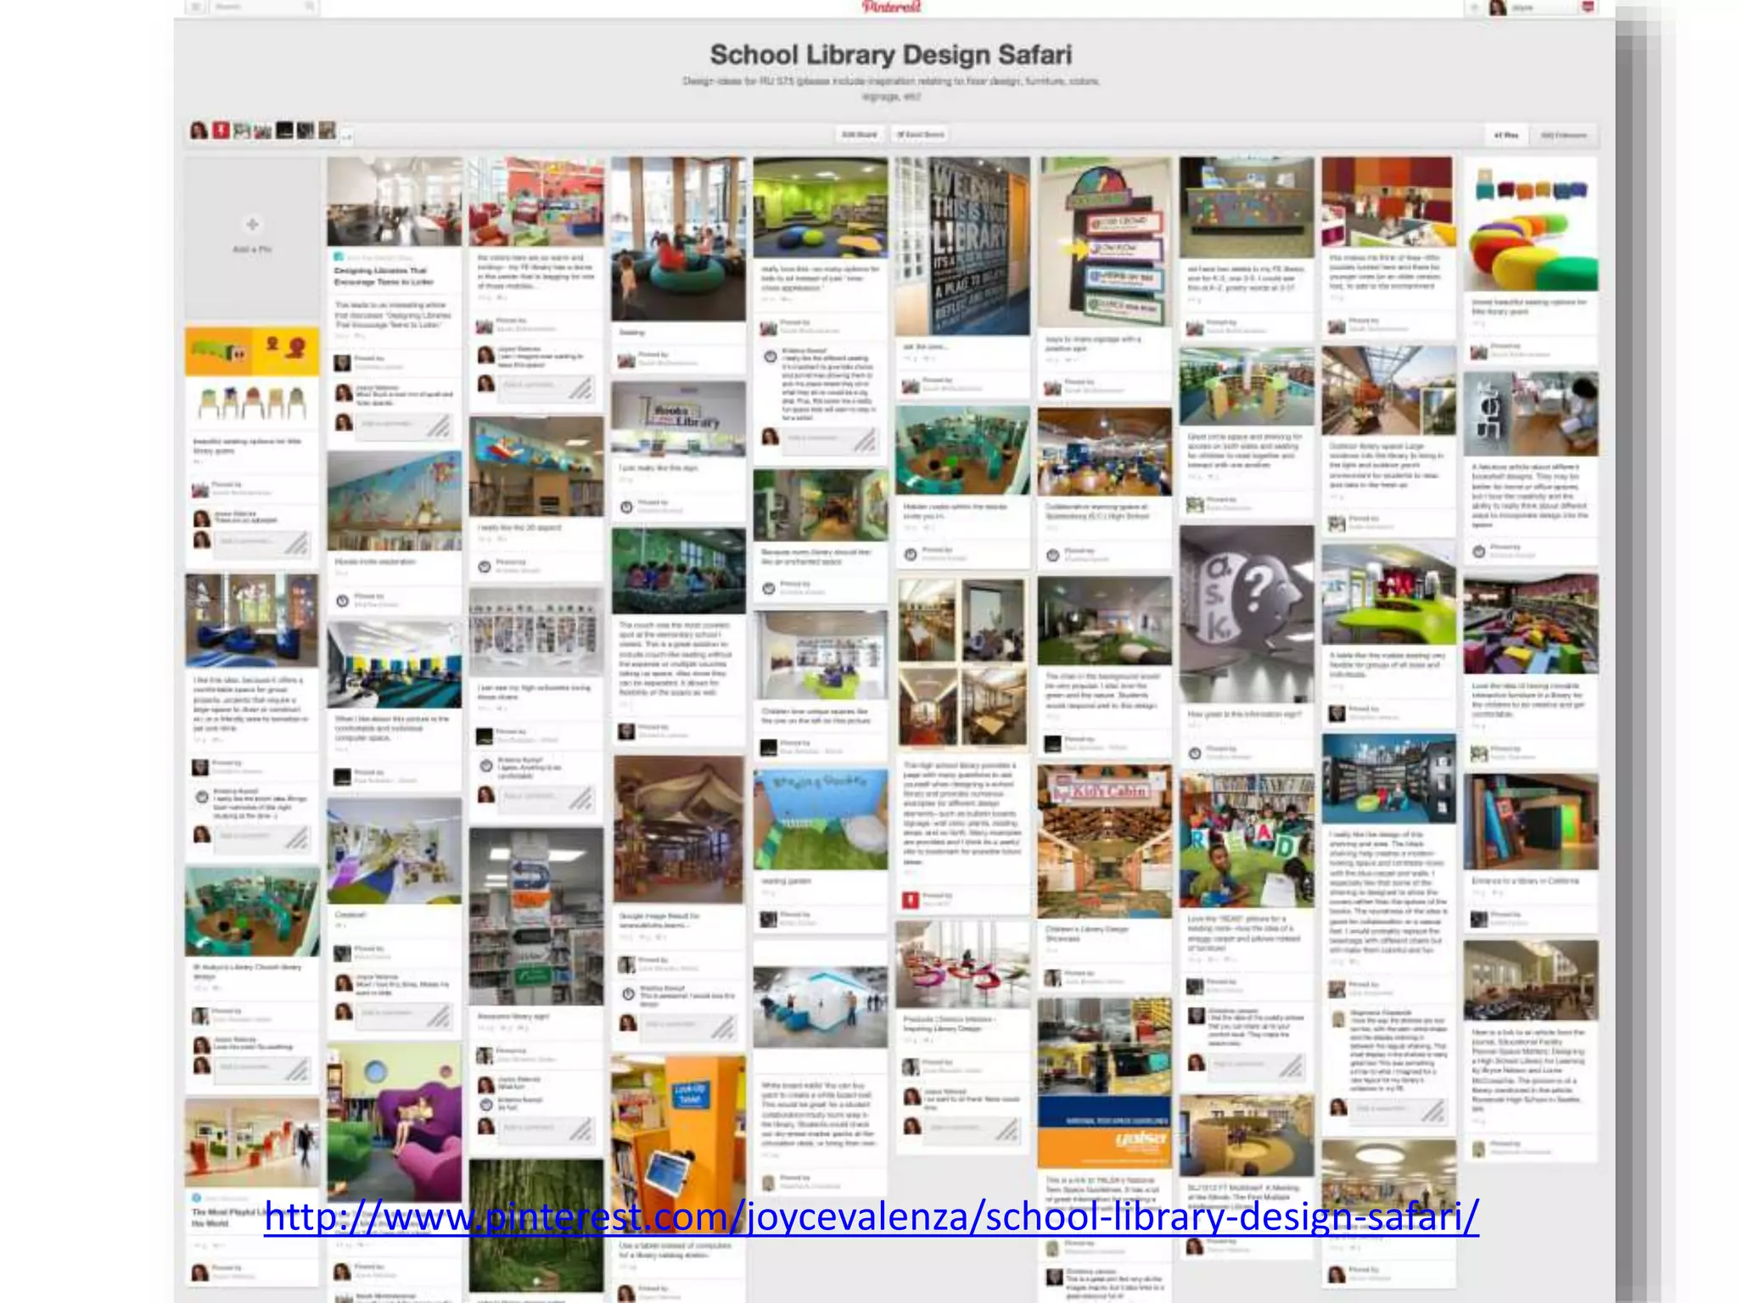Expand more contributors with ellipsis button

(x=347, y=135)
